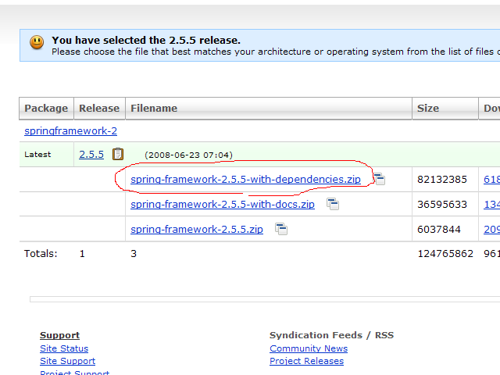Screen dimensions: 500x375
Task: Open the Project Releases feed link
Action: pyautogui.click(x=307, y=361)
